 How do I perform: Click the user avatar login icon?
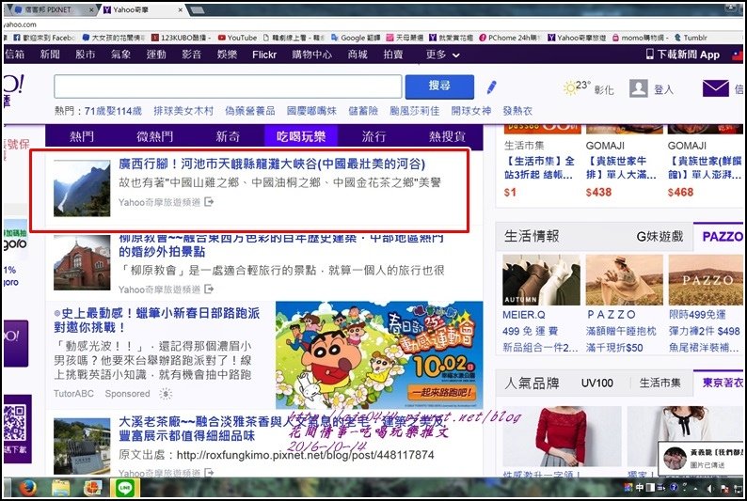pos(639,88)
